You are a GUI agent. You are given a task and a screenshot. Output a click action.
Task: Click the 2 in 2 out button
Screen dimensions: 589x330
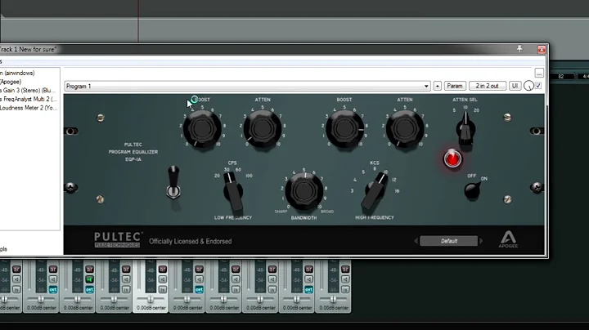[x=488, y=86]
